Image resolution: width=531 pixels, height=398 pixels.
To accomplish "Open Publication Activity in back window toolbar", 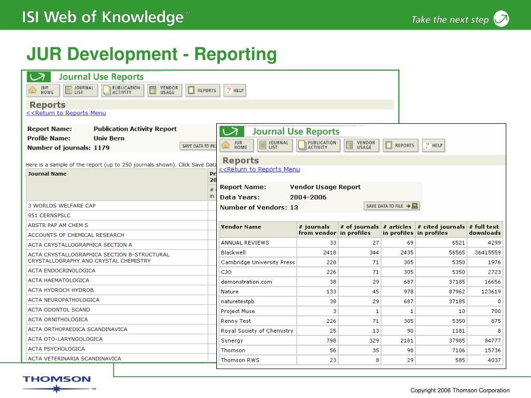I will click(122, 90).
